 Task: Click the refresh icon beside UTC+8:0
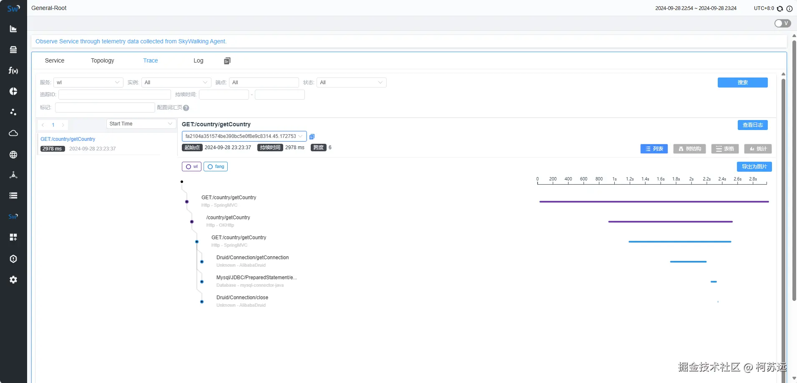780,8
